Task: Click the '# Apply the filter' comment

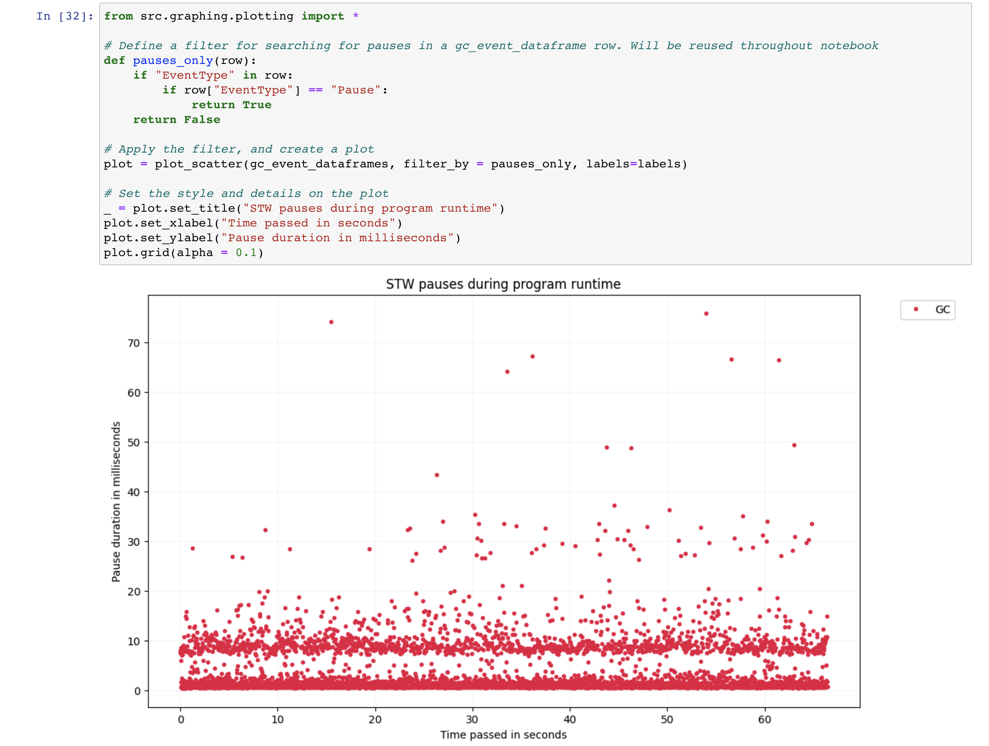Action: pos(239,149)
